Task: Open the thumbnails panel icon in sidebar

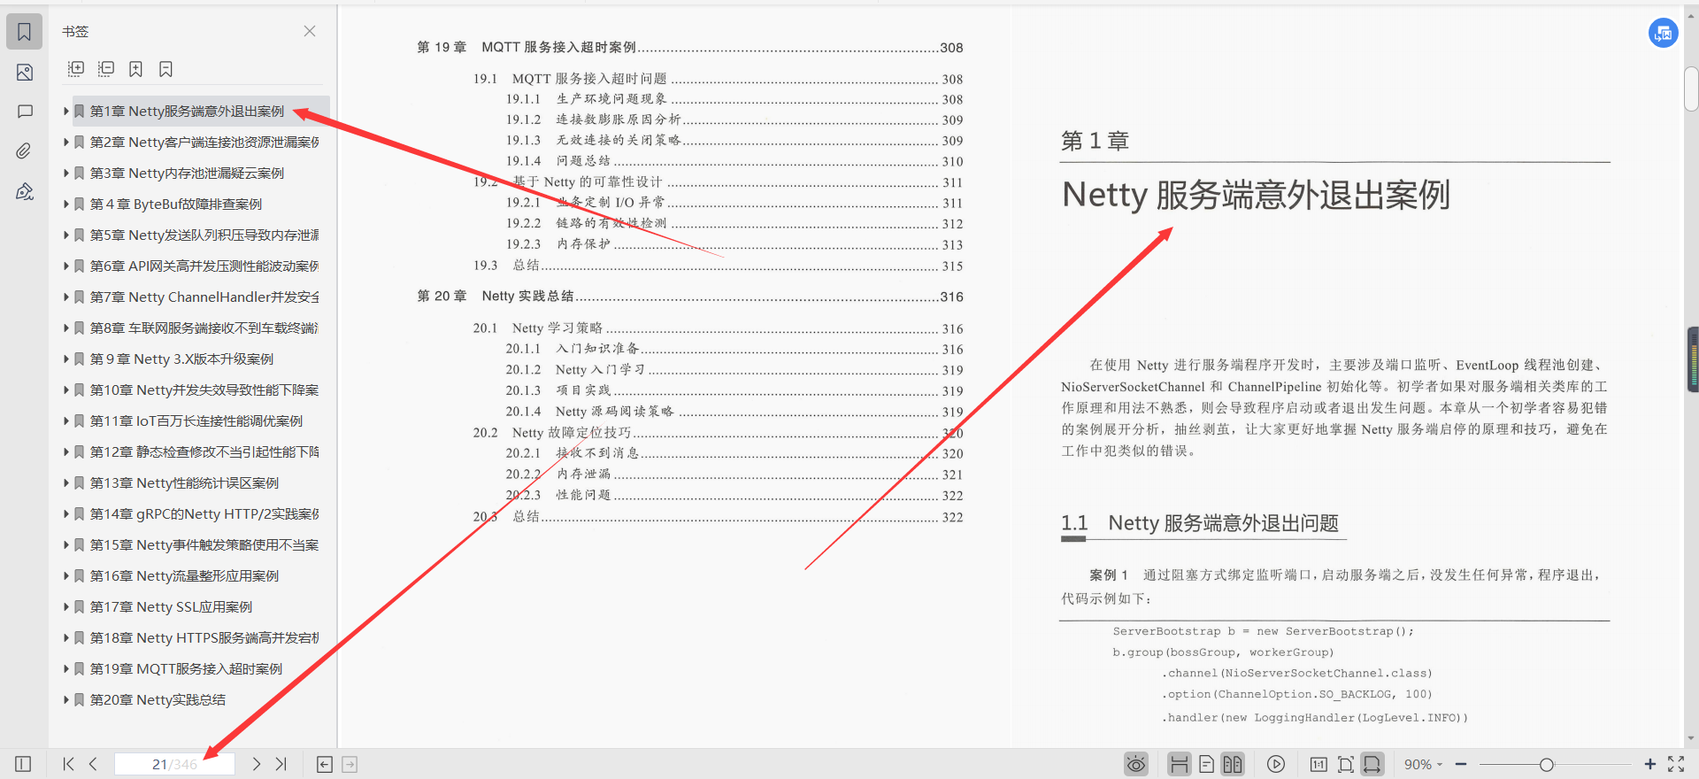Action: (x=25, y=73)
